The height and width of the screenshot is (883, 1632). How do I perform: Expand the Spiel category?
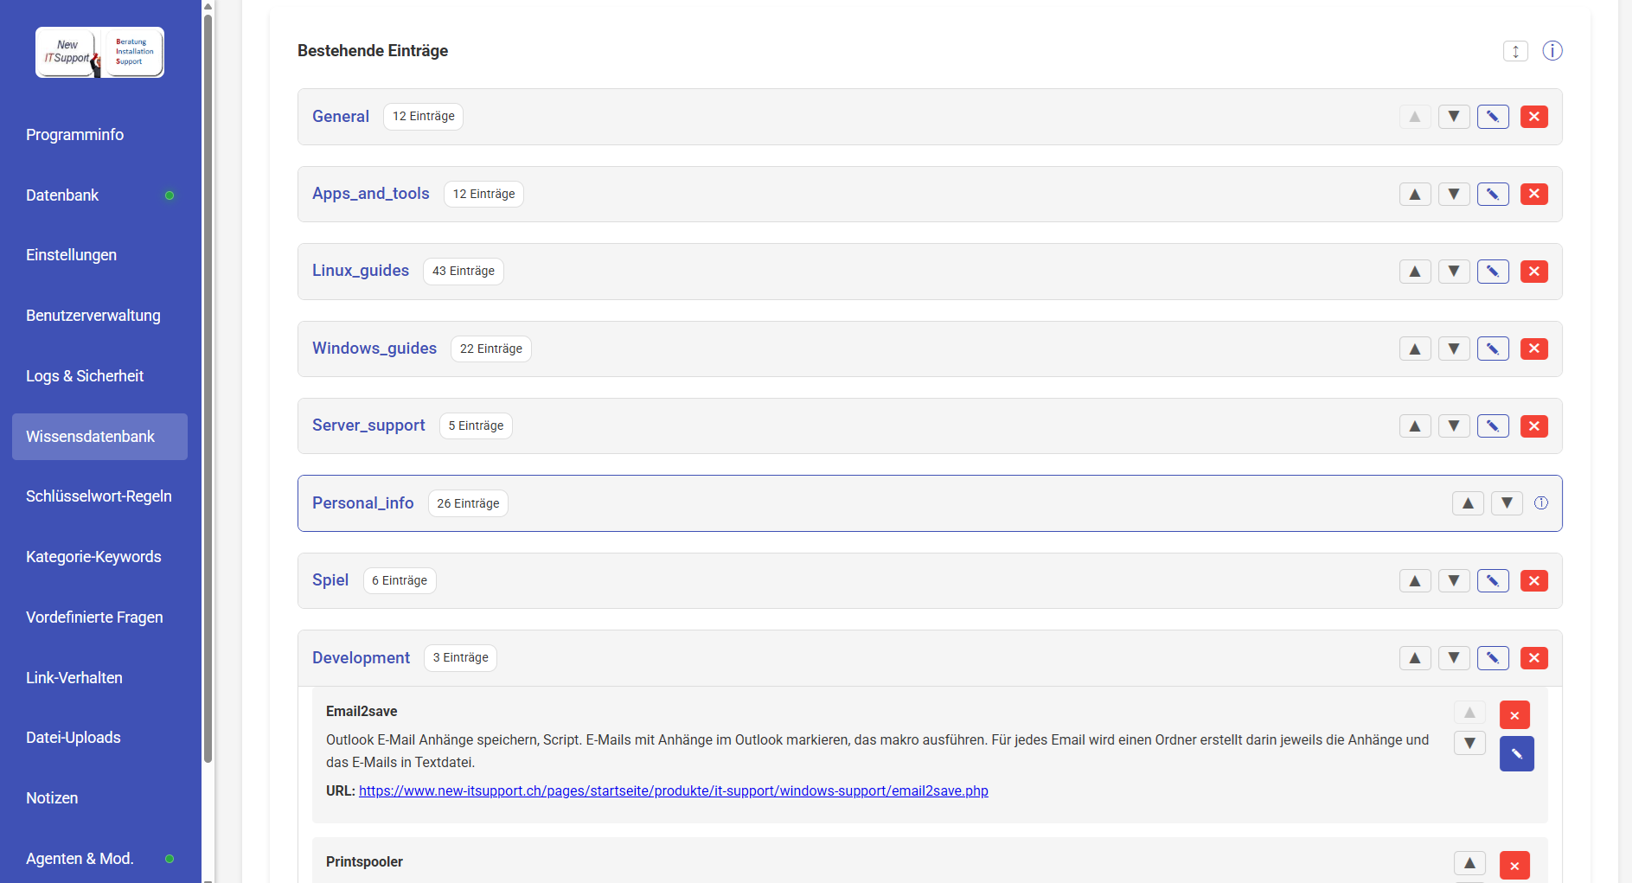click(x=330, y=580)
